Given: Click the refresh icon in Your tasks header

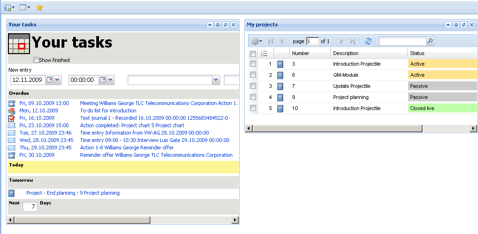Looking at the screenshot, I should click(x=225, y=25).
